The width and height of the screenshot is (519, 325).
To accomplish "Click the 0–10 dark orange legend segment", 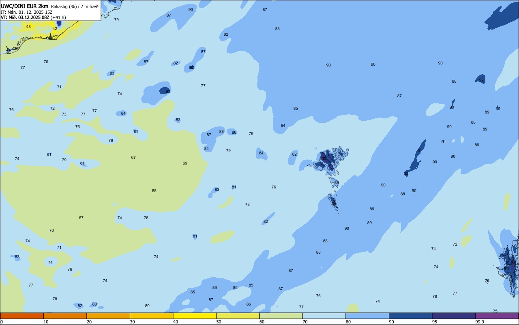I will 22,316.
